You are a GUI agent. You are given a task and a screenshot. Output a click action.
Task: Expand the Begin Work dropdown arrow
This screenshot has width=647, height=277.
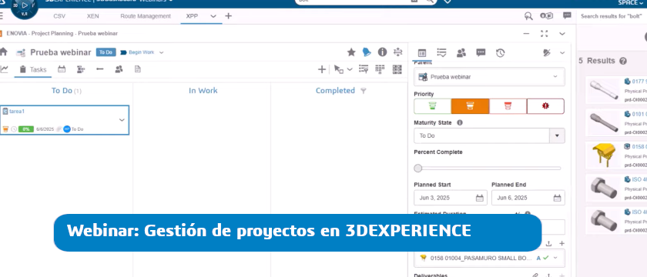click(x=161, y=52)
